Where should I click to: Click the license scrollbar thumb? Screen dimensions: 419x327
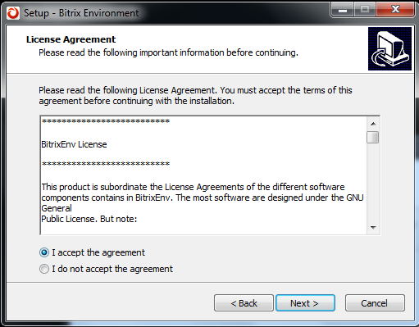pos(373,137)
